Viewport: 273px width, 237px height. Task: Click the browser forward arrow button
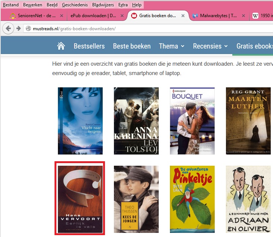[x=18, y=28]
